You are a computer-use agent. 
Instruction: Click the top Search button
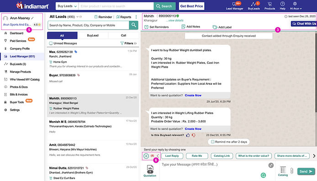(x=164, y=6)
